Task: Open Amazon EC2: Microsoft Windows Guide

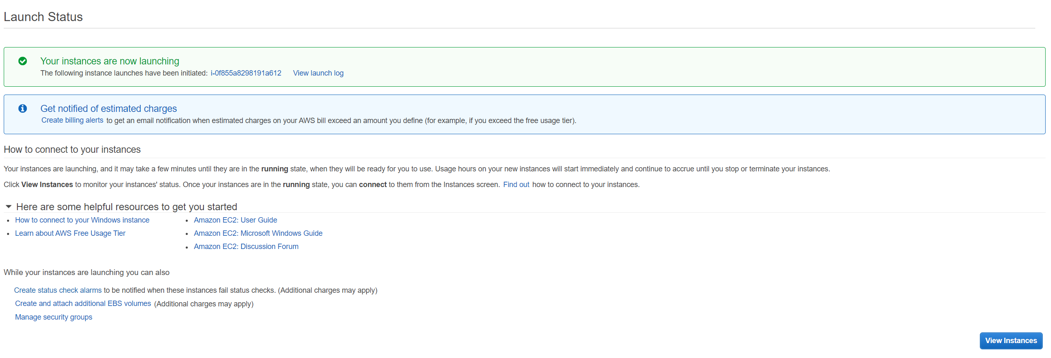Action: (x=258, y=233)
